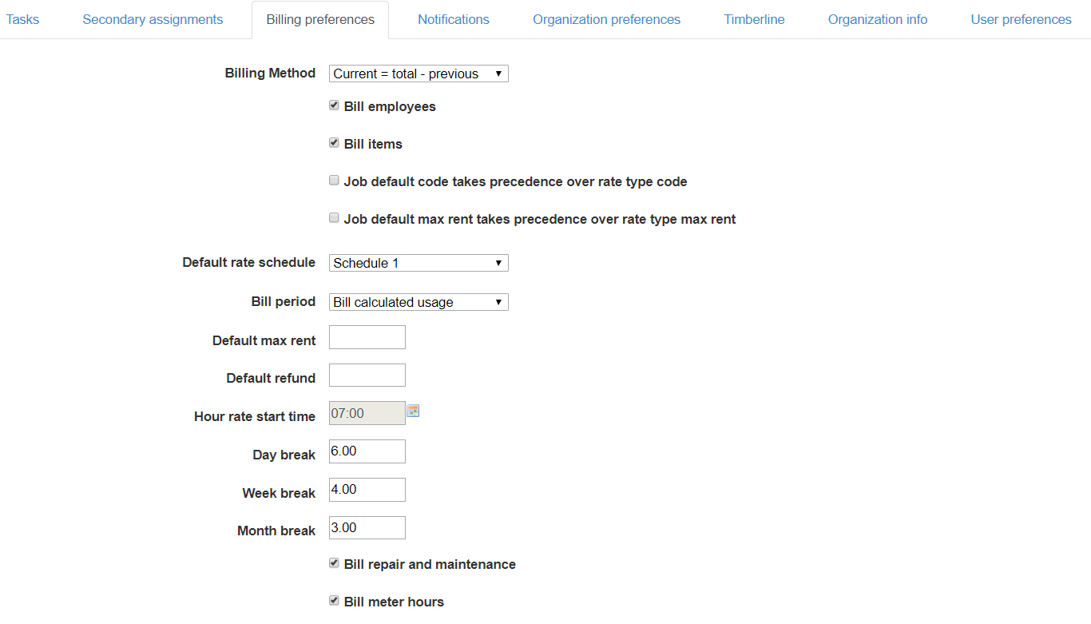
Task: Open the Notifications tab
Action: pyautogui.click(x=454, y=19)
